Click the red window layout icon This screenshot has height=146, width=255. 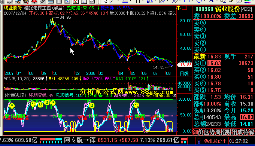click(185, 7)
